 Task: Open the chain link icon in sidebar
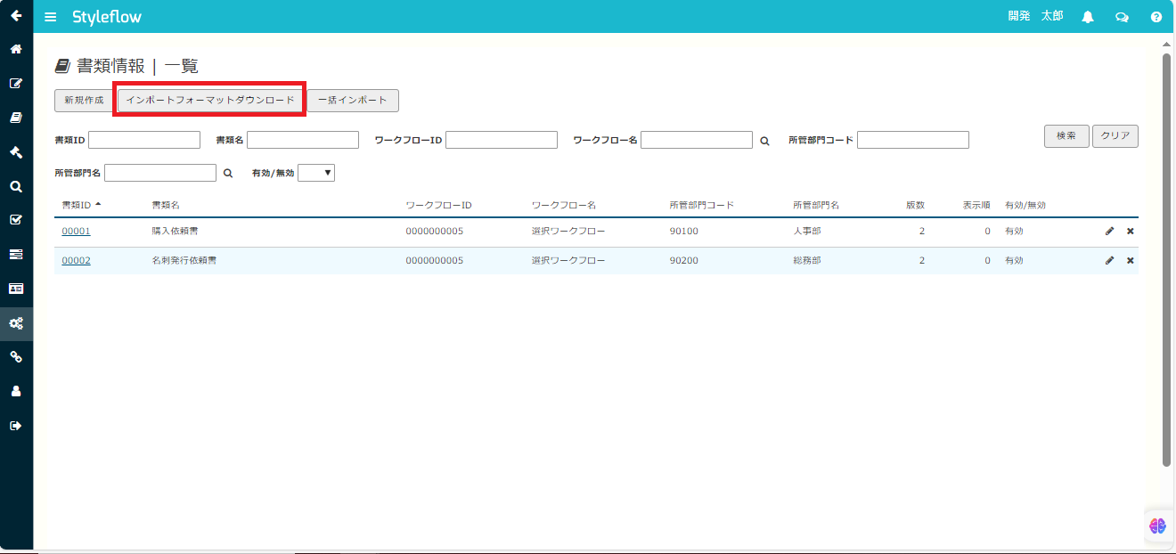[x=16, y=357]
